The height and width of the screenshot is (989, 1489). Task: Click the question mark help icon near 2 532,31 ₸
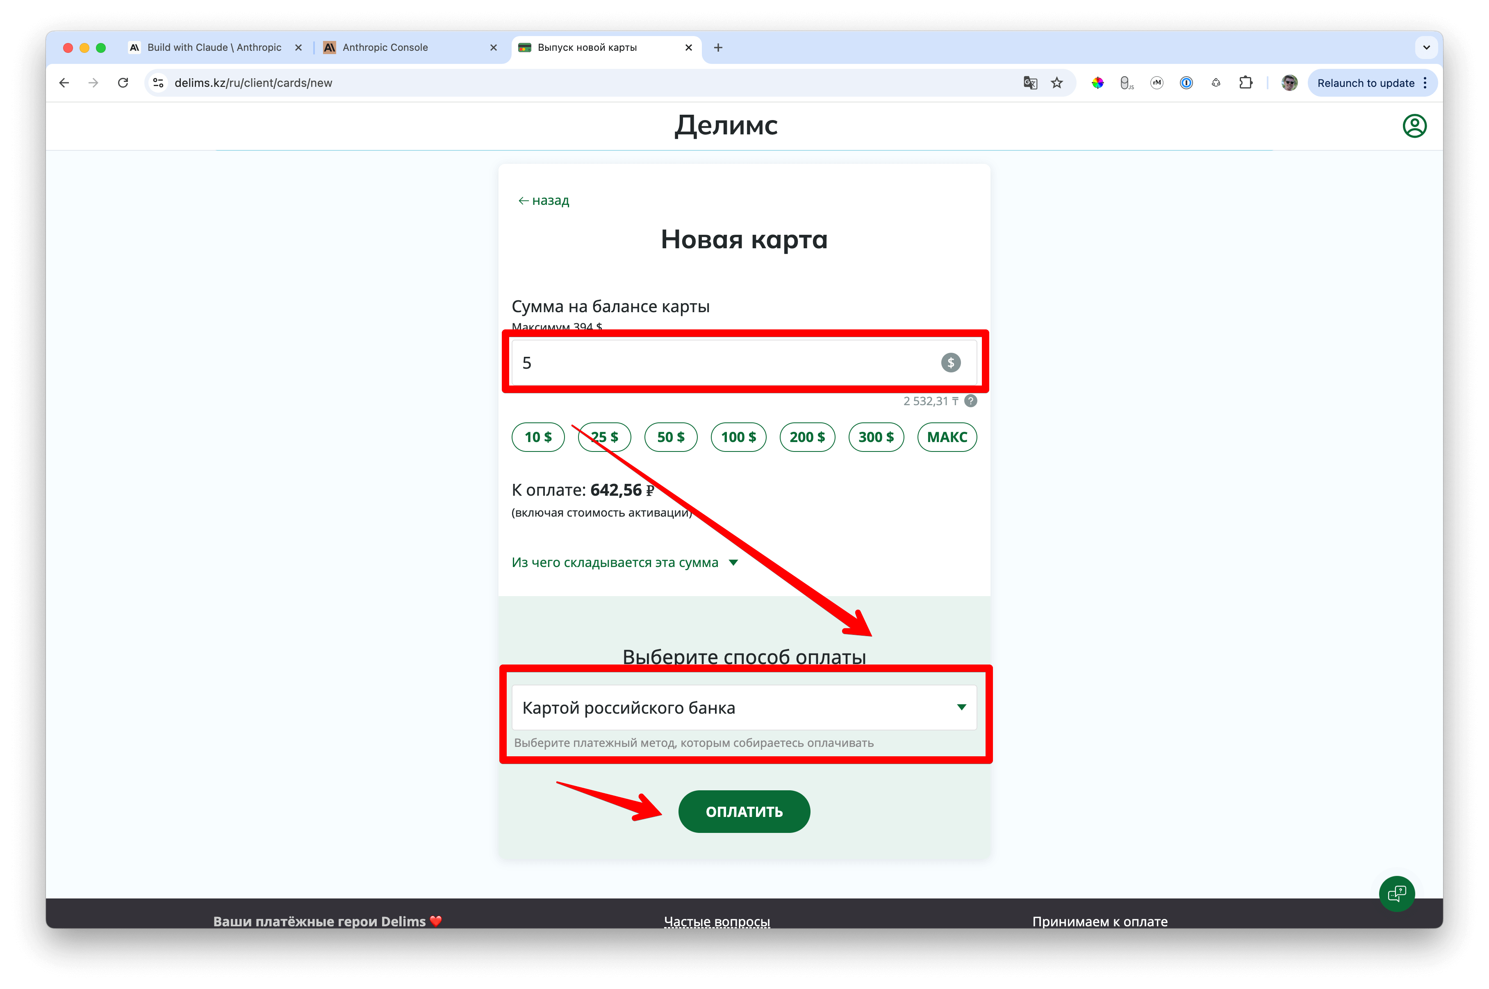971,401
